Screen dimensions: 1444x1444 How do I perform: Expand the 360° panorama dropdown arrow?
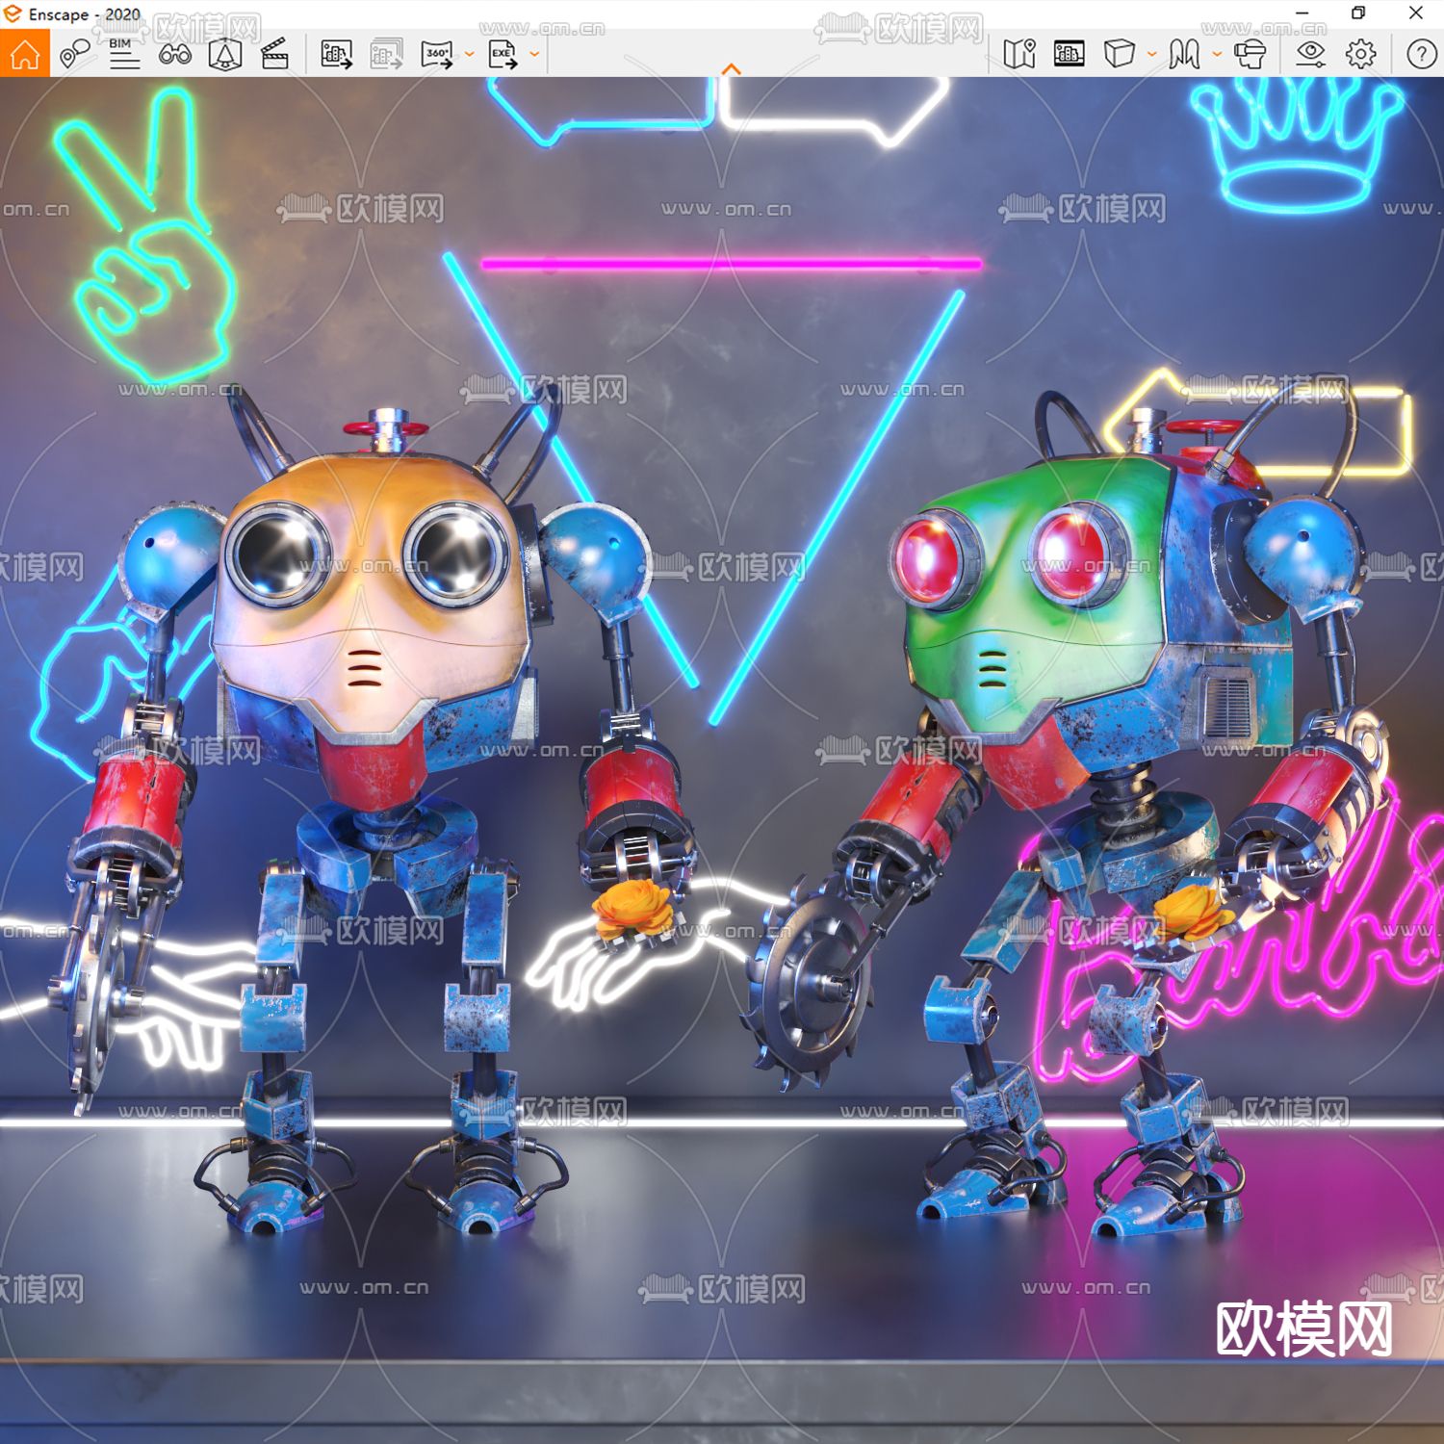[470, 56]
